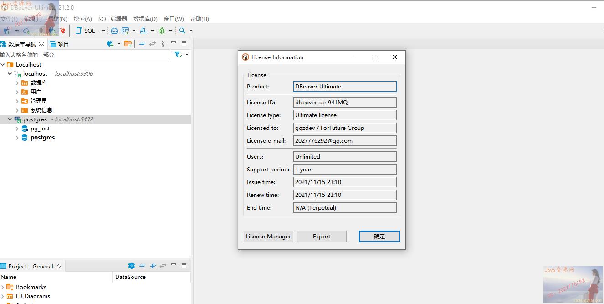Viewport: 604px width, 304px height.
Task: Open the dashboard gauge icon
Action: click(x=114, y=31)
